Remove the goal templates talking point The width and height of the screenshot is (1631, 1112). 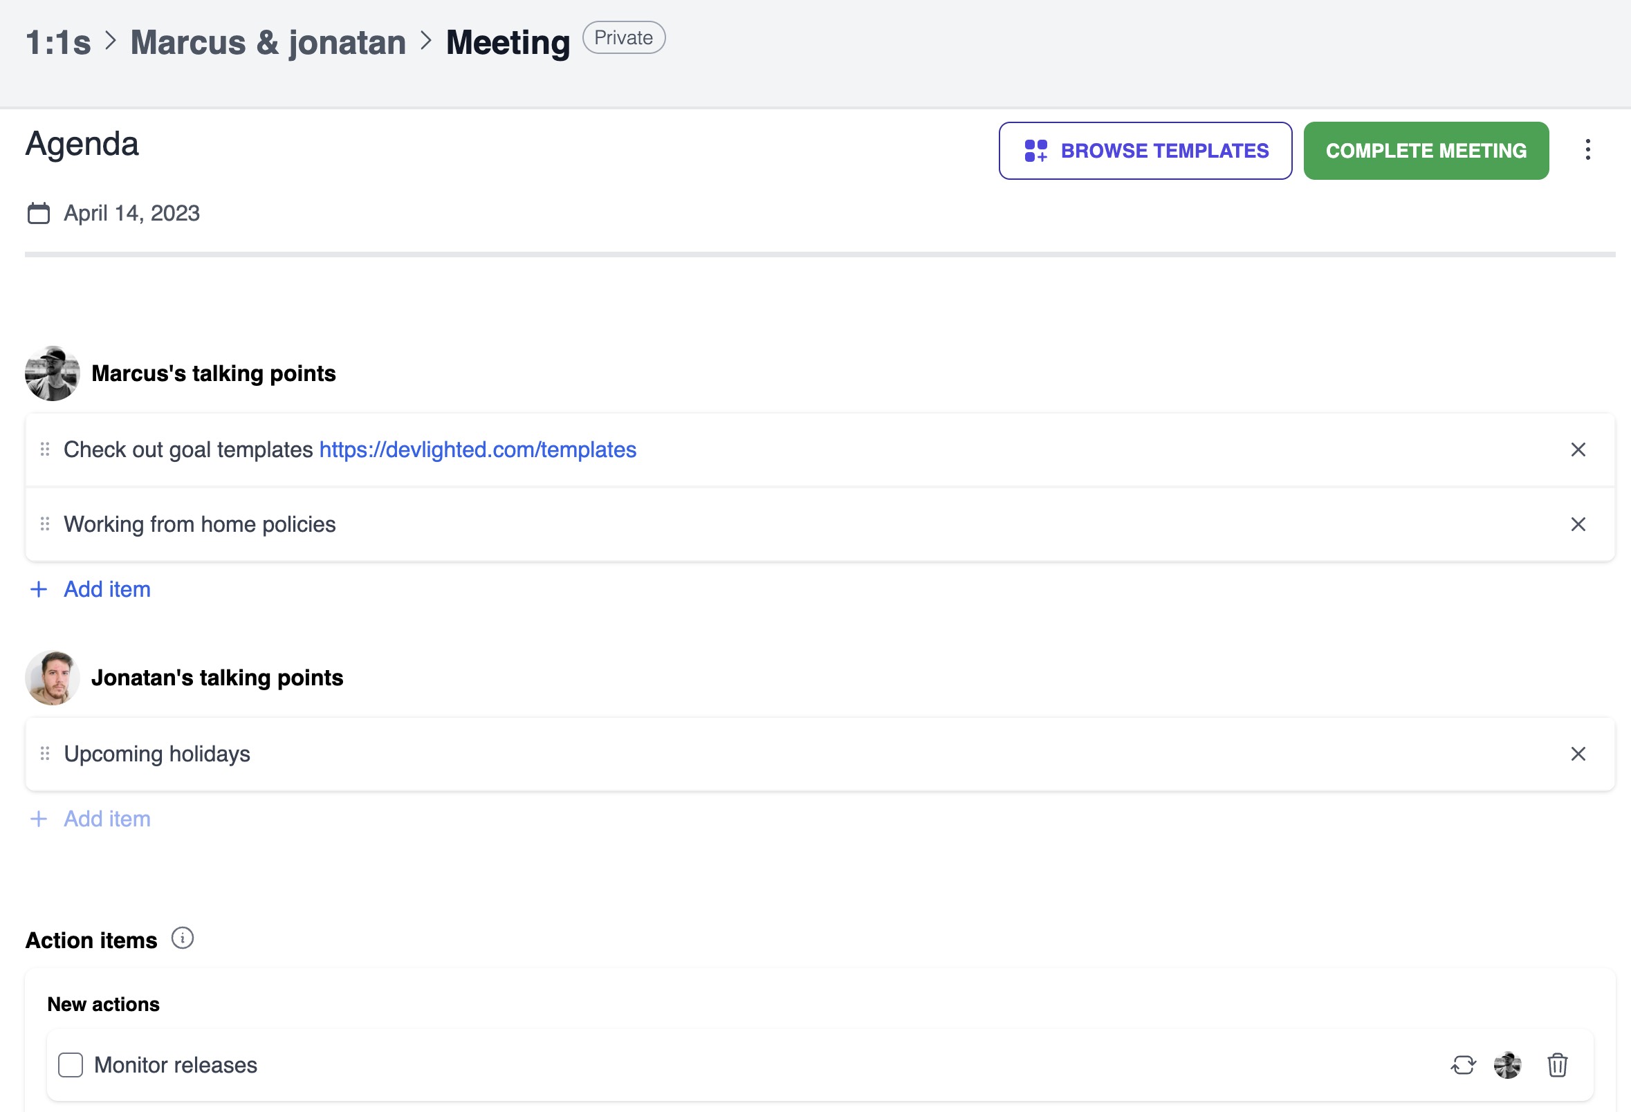(1578, 450)
